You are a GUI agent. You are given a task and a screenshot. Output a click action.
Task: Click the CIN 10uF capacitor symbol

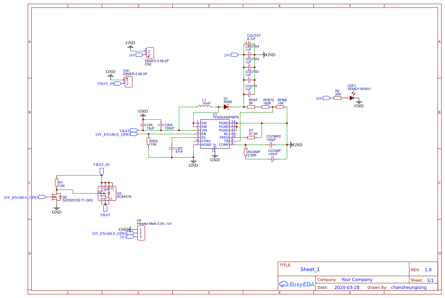point(143,125)
